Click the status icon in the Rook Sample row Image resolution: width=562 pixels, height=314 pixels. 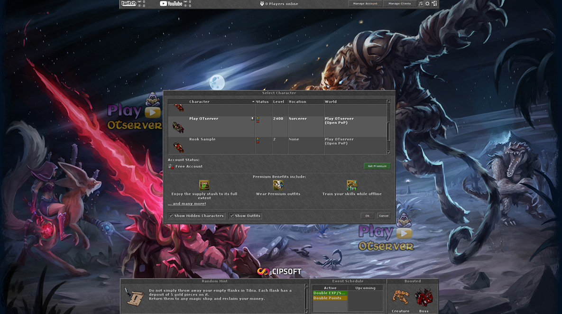(x=258, y=141)
